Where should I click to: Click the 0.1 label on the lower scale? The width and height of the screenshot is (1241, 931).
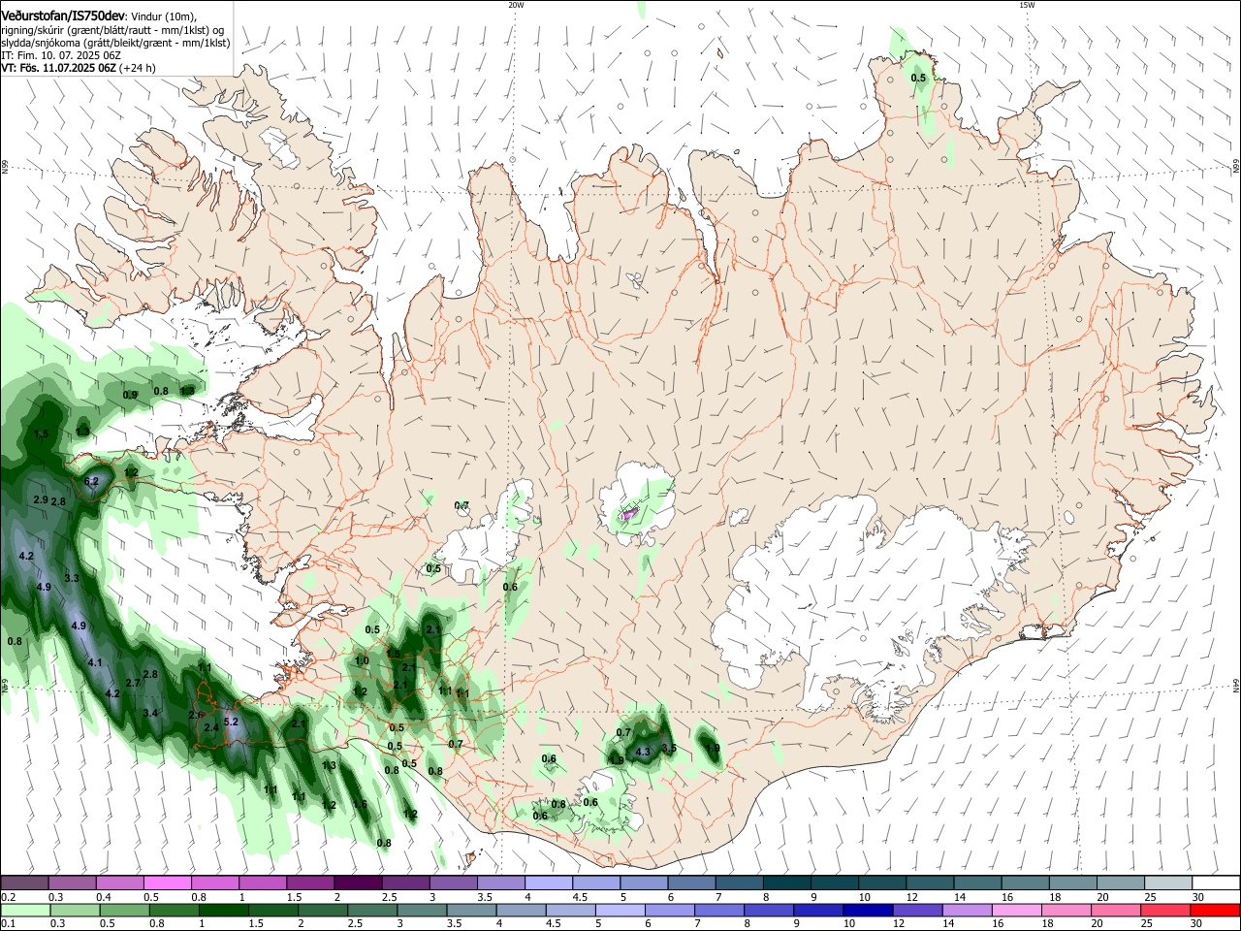pos(7,924)
